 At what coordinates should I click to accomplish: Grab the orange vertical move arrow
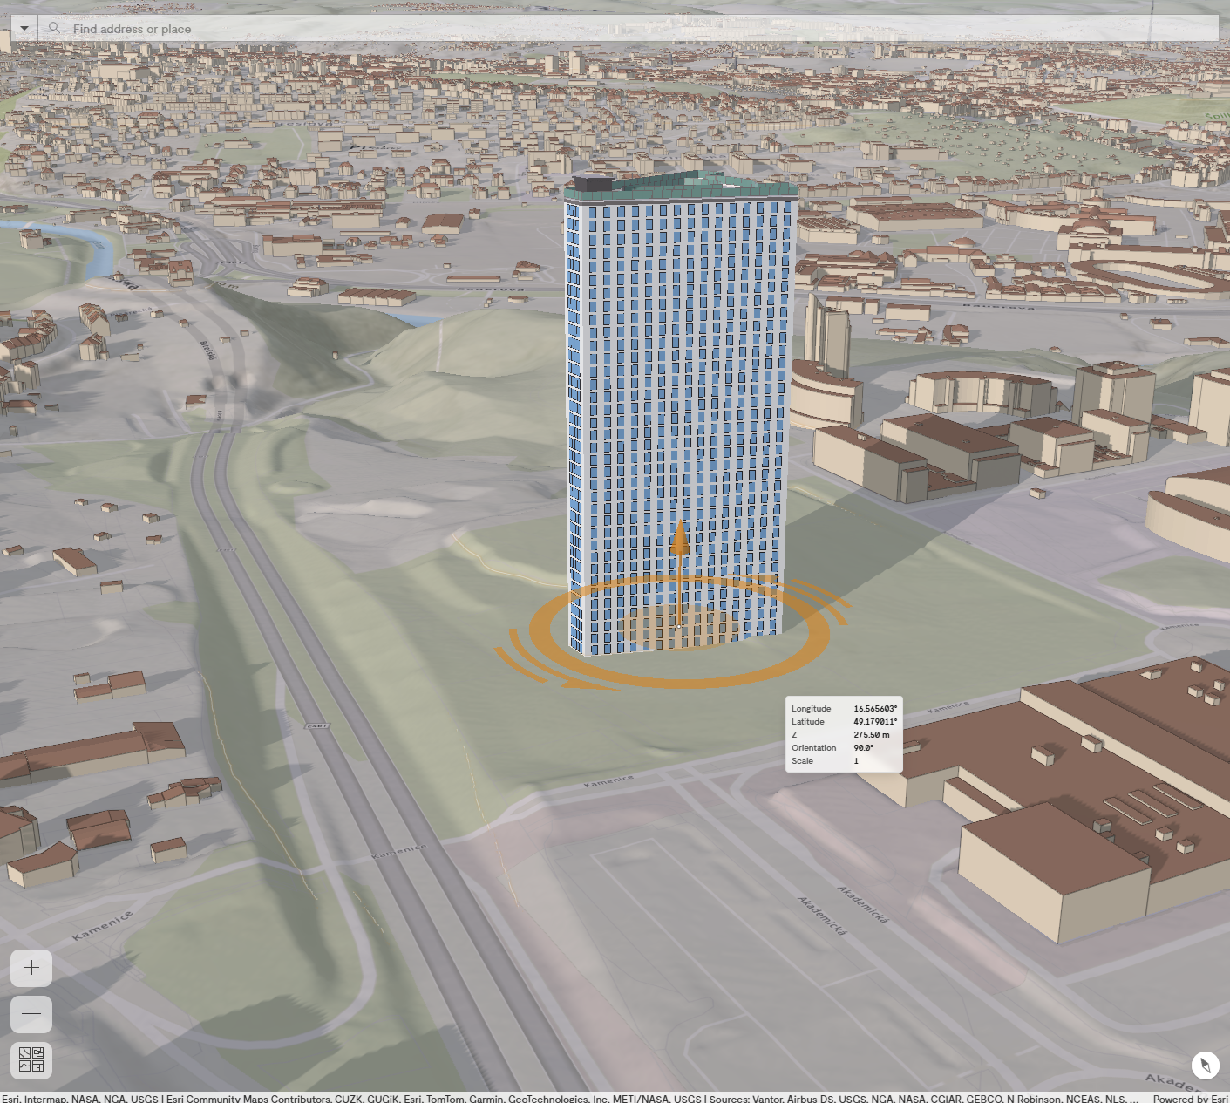coord(680,541)
